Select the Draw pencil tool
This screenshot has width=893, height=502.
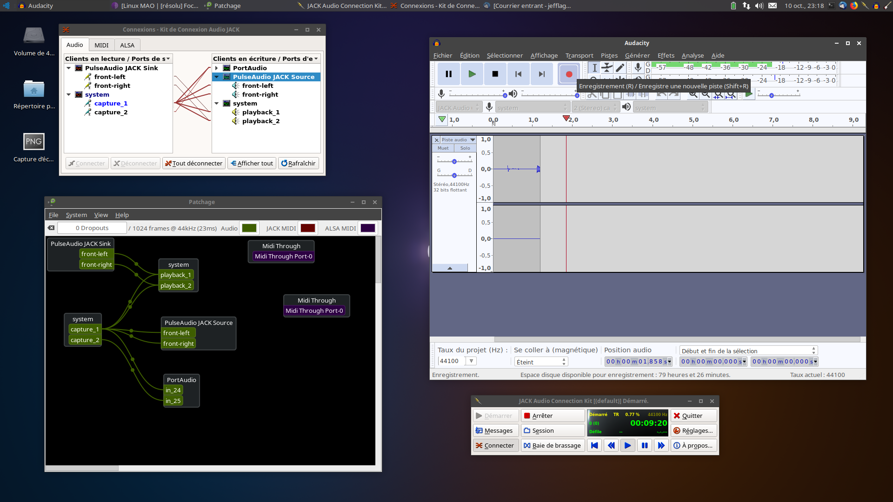tap(620, 68)
